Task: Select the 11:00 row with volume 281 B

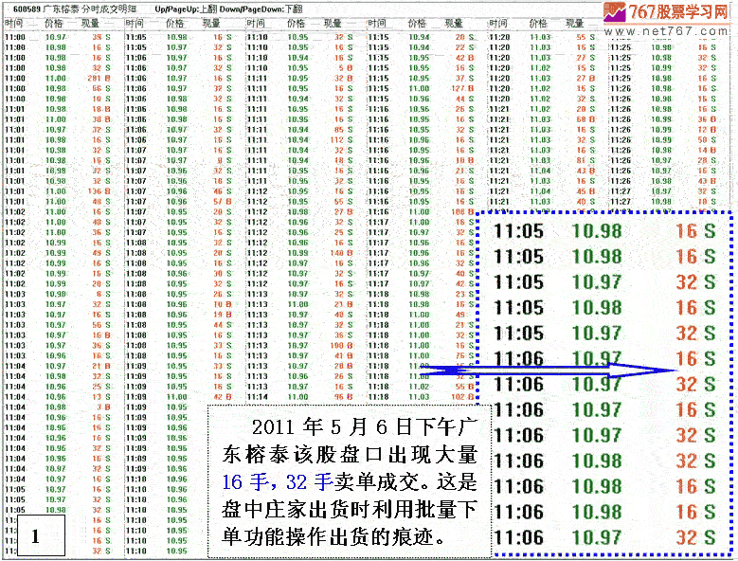Action: (57, 78)
